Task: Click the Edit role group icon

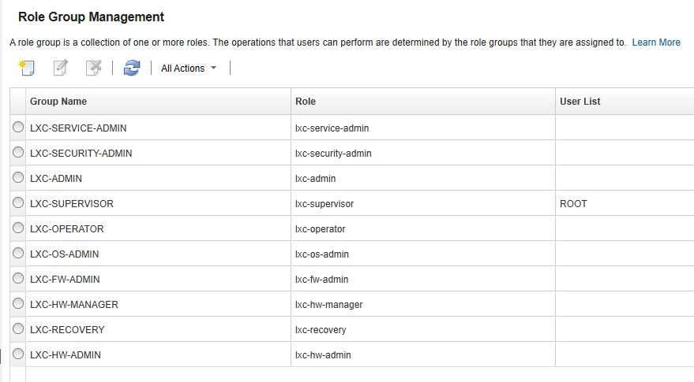Action: click(x=60, y=68)
